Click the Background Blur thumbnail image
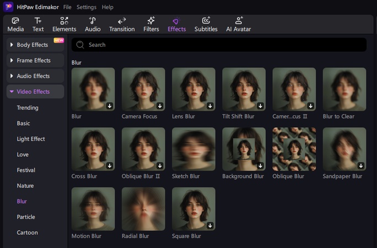 click(x=244, y=149)
